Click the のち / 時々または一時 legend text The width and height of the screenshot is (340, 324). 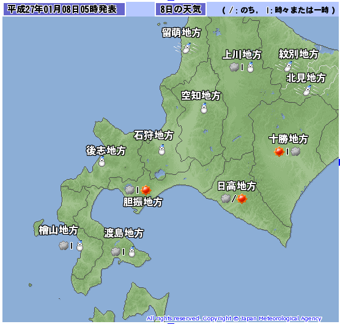[x=279, y=10]
